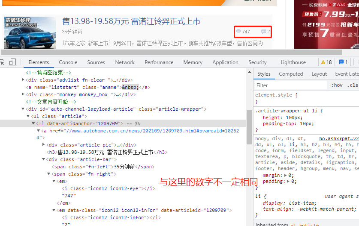Open the Application tab

225,62
